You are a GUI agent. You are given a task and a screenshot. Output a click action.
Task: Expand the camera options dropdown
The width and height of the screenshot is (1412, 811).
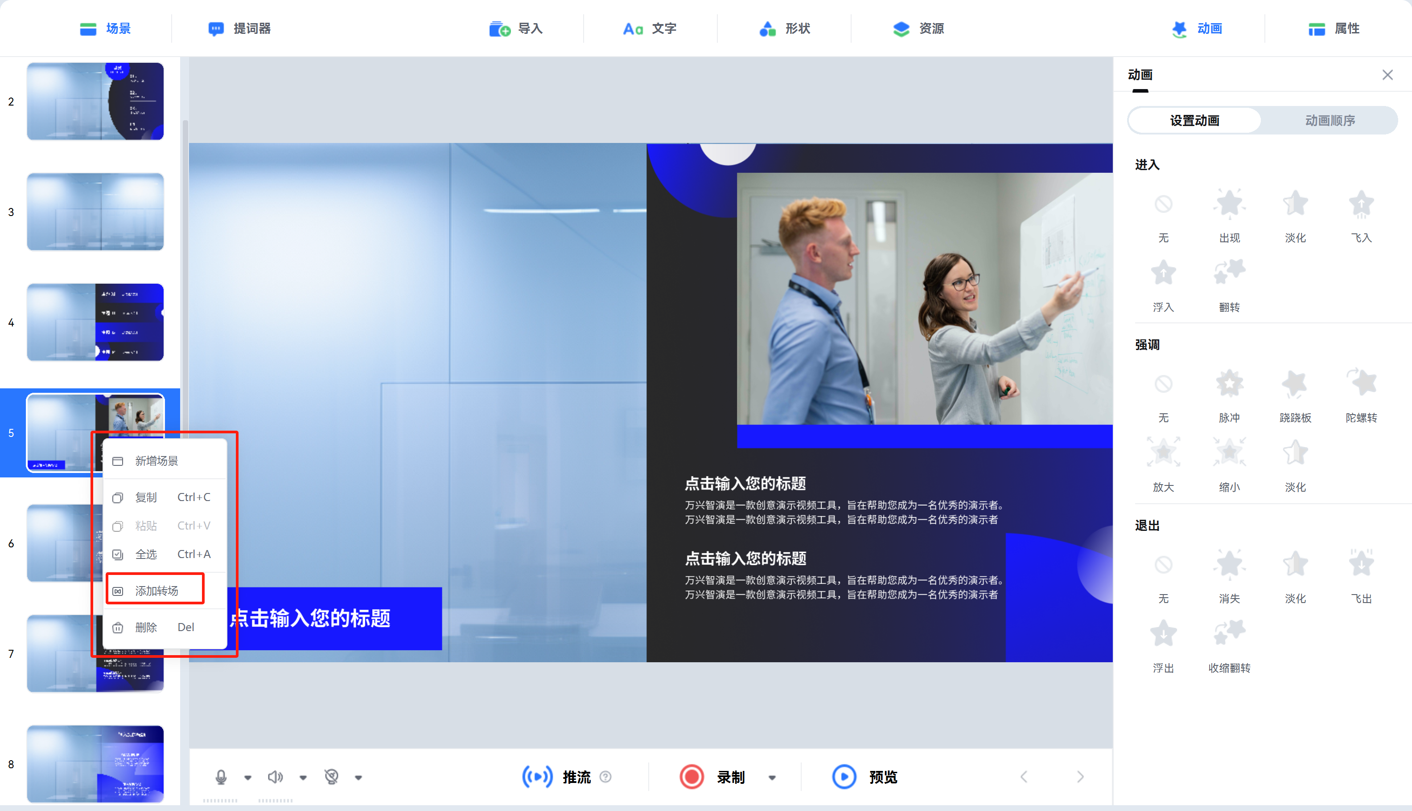[359, 778]
